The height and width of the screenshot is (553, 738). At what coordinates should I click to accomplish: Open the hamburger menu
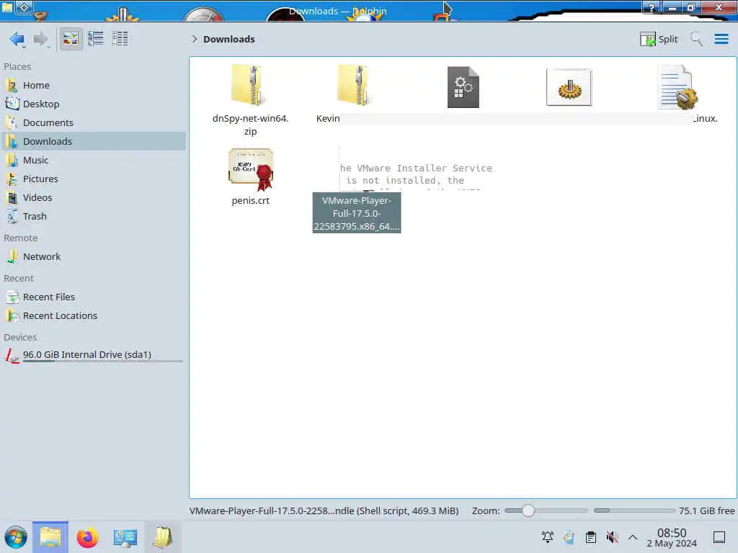pyautogui.click(x=721, y=39)
